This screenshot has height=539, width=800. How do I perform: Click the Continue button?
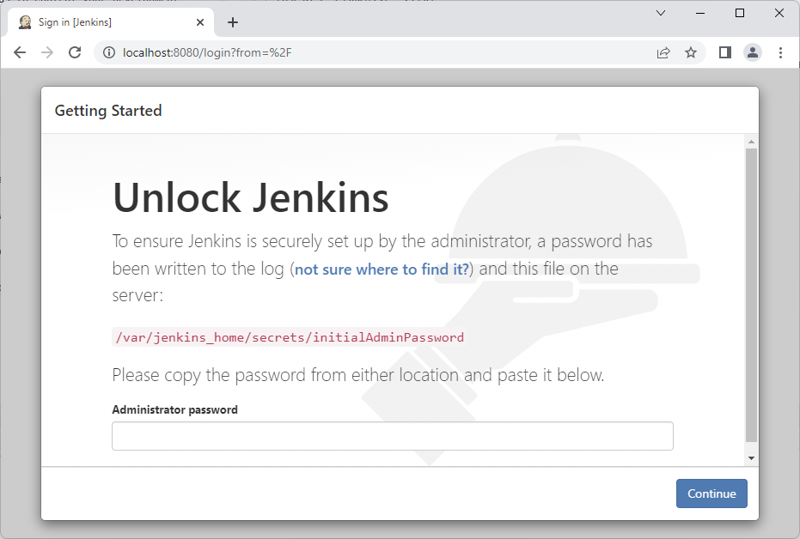711,494
